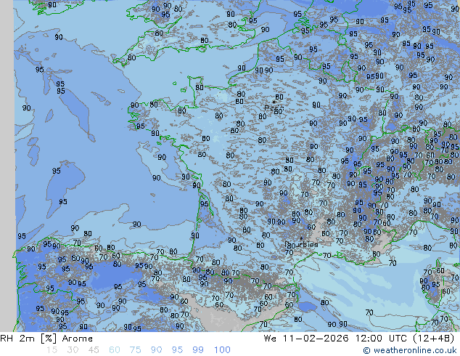Click the 100 legend value
The height and width of the screenshot is (356, 460).
coord(222,350)
